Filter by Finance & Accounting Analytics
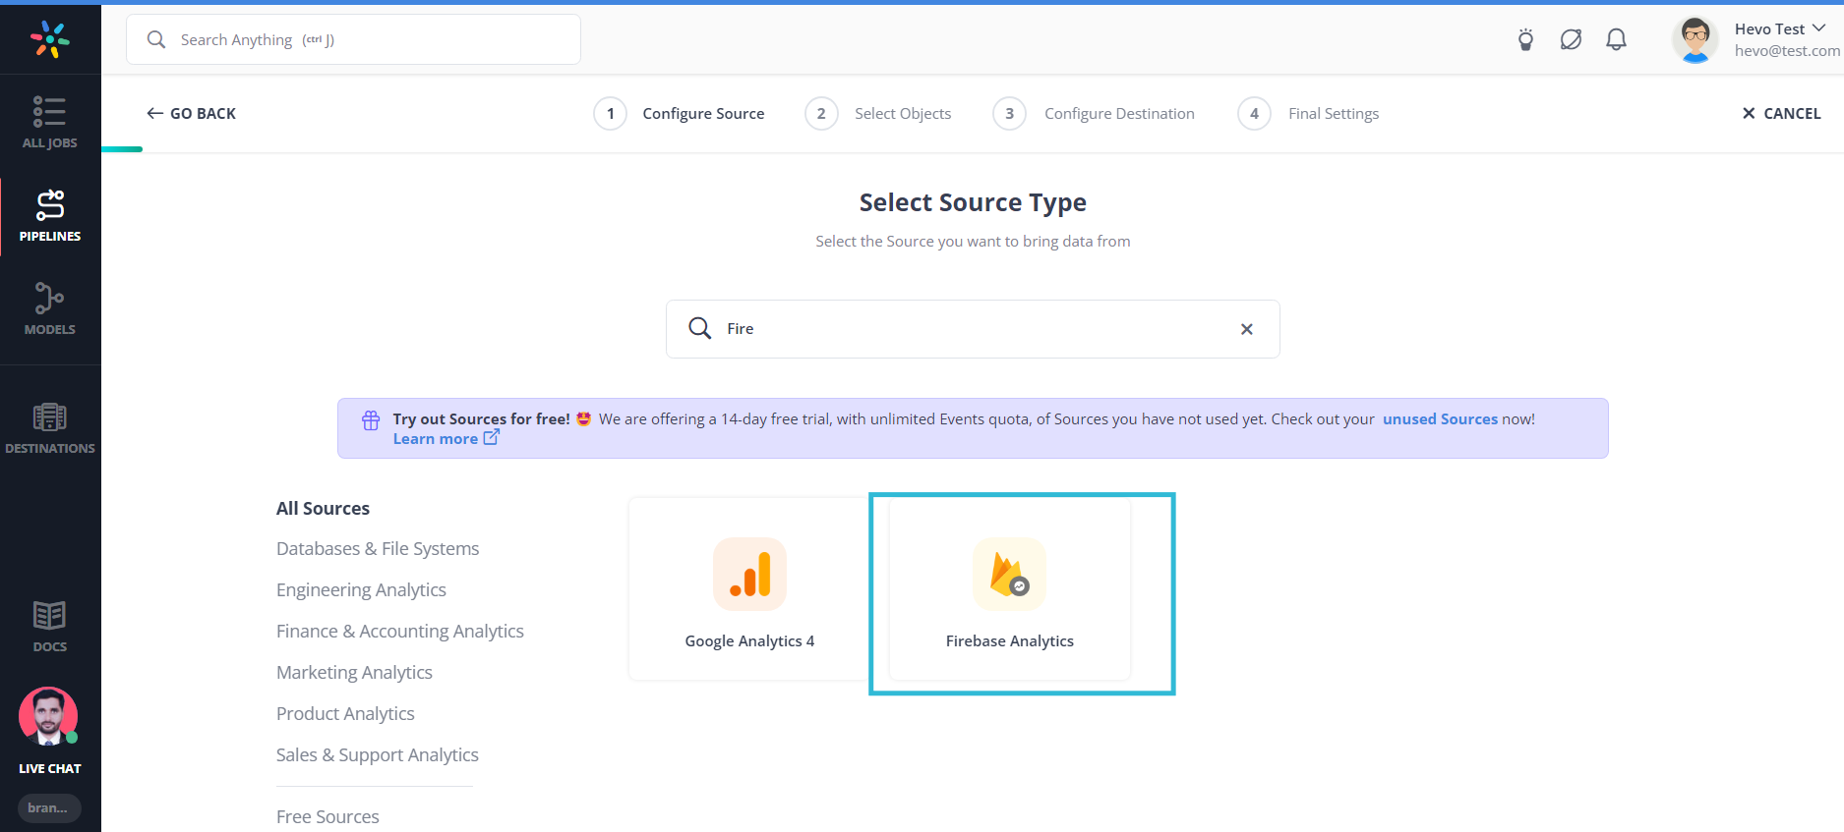 [x=400, y=631]
